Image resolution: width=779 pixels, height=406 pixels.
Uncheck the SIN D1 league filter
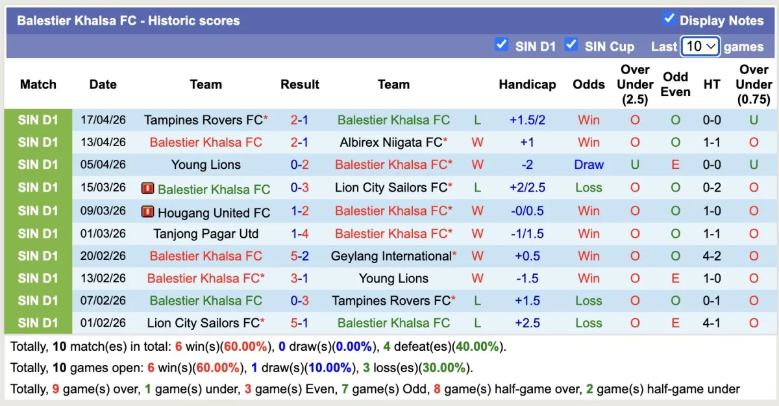(x=501, y=44)
